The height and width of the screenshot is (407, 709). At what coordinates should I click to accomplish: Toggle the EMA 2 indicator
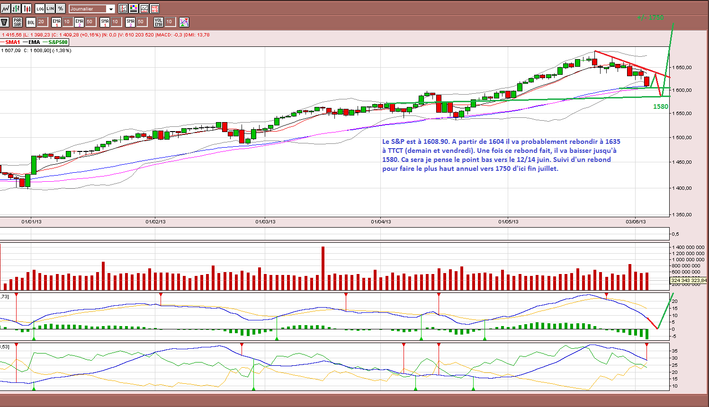[x=79, y=22]
